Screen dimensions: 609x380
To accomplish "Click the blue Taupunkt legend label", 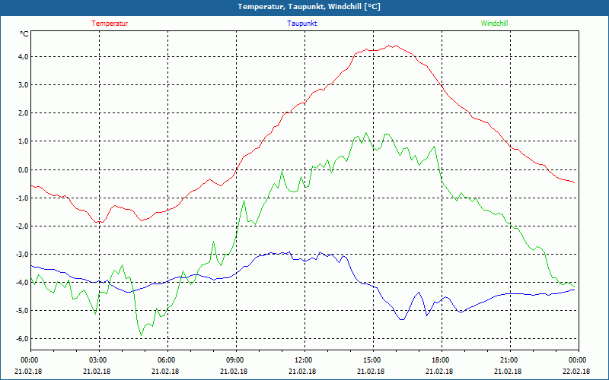I will pos(301,24).
